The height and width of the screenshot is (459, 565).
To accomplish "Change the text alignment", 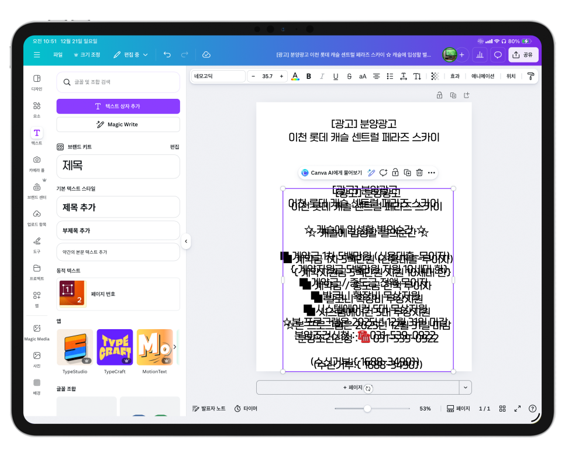I will click(377, 77).
